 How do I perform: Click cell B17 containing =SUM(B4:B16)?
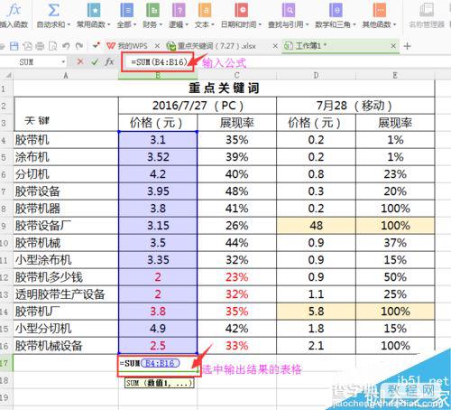(x=158, y=363)
